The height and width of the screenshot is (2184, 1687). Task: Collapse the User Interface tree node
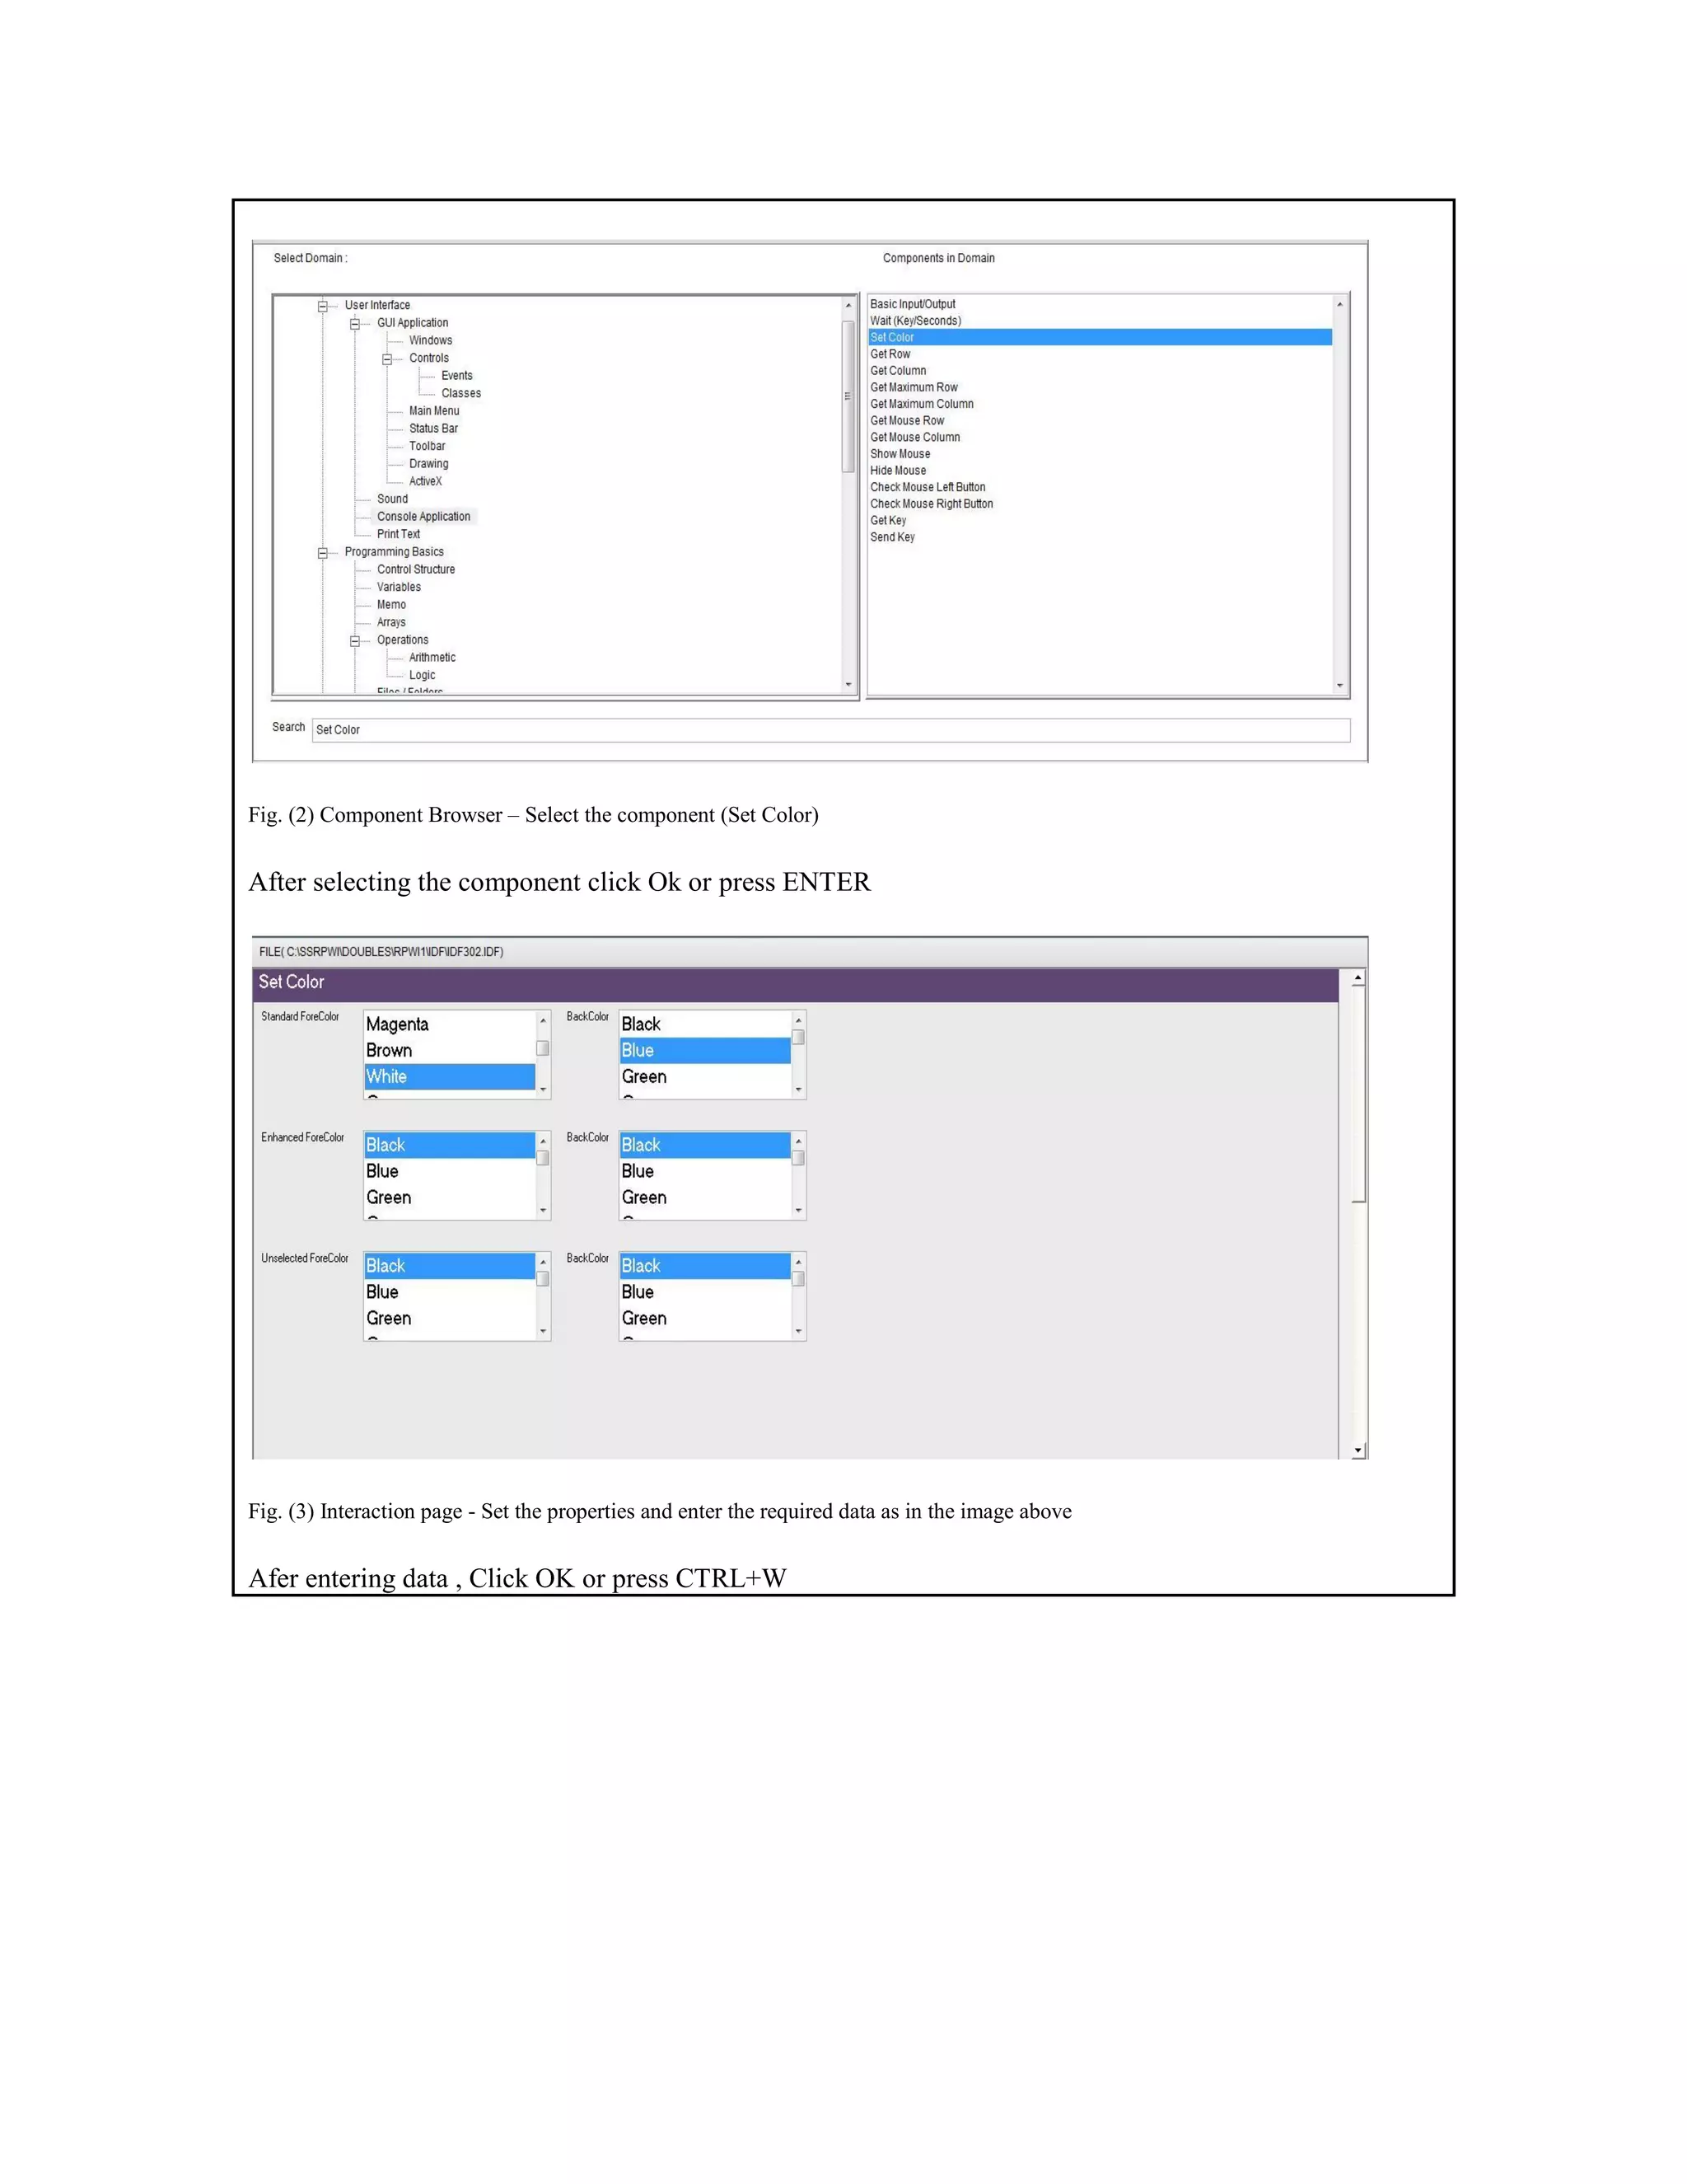pos(323,306)
